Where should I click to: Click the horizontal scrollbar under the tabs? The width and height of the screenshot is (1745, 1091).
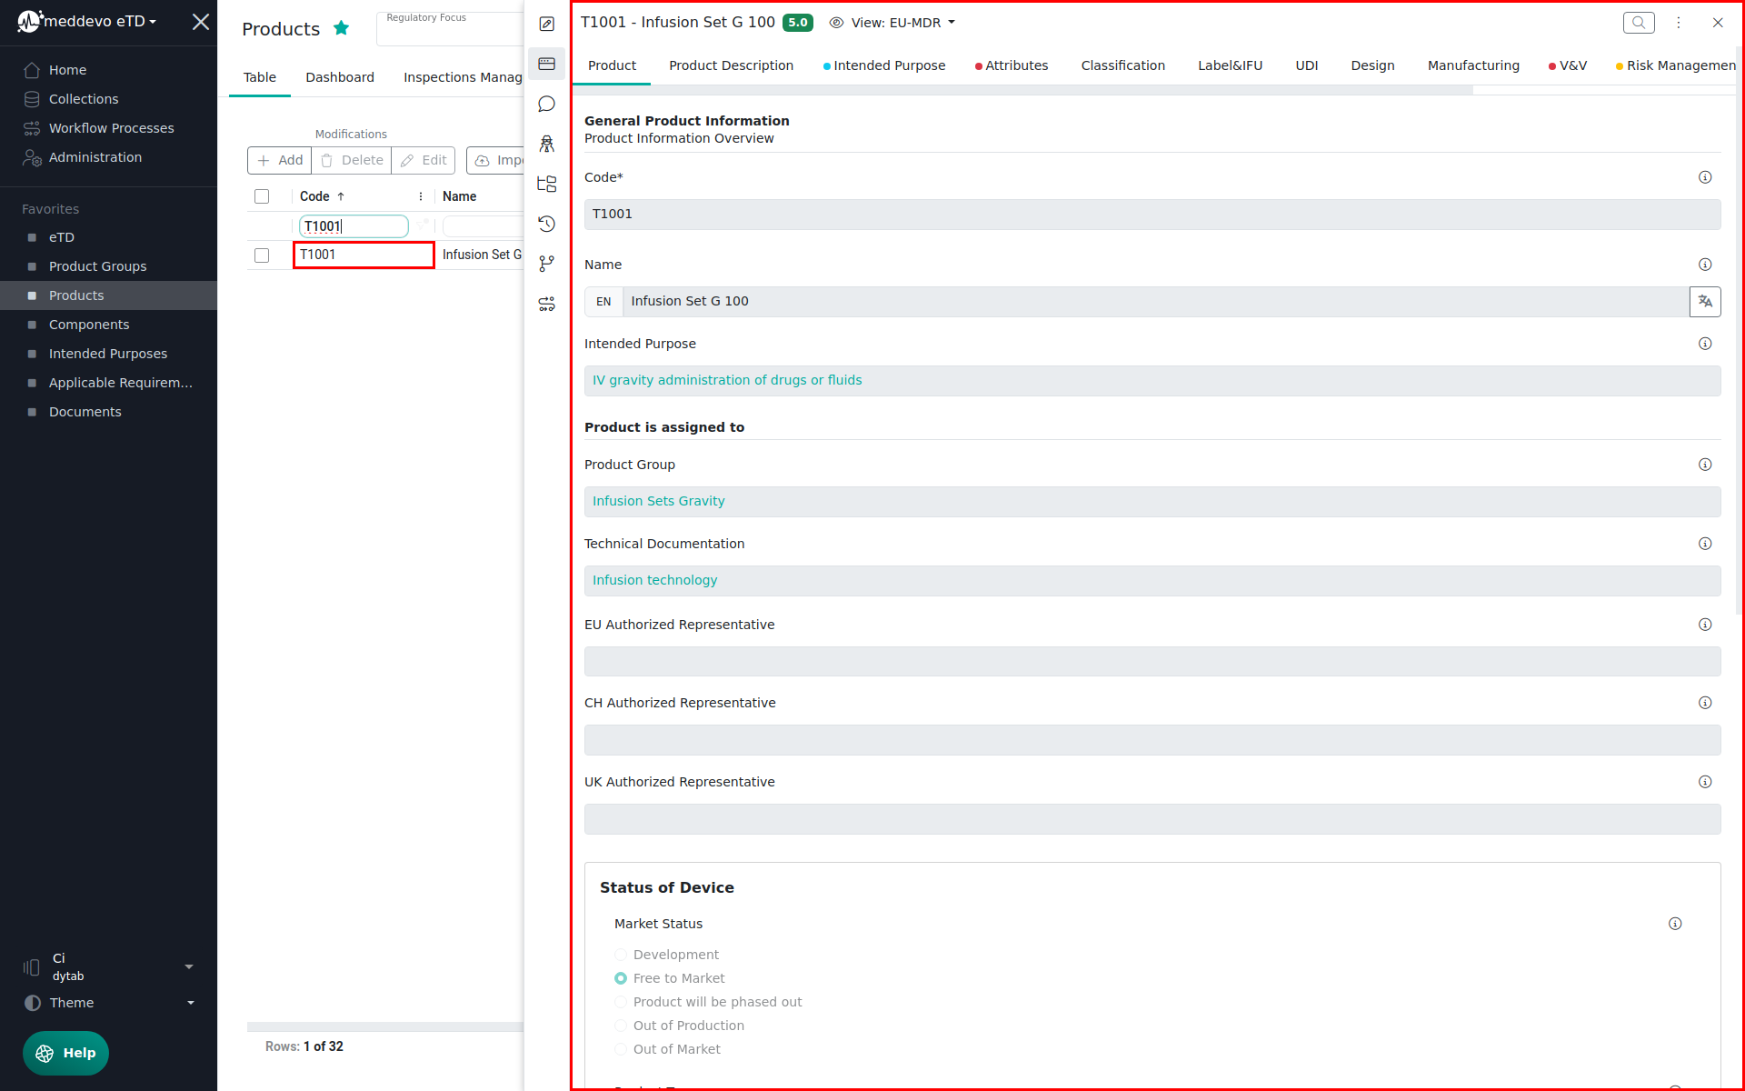click(1022, 90)
